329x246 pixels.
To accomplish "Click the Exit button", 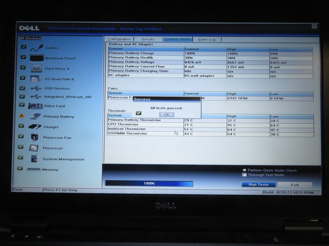I will click(295, 185).
